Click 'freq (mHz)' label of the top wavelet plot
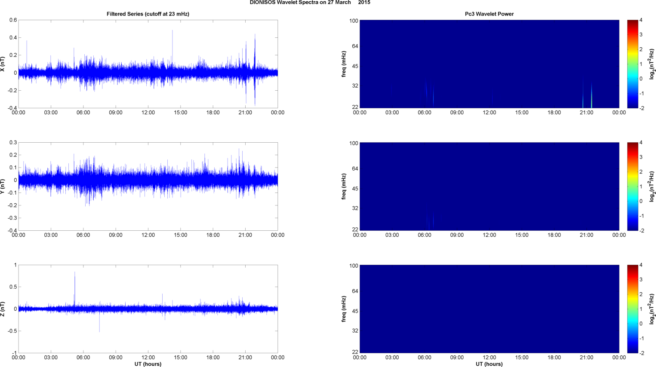 click(344, 64)
